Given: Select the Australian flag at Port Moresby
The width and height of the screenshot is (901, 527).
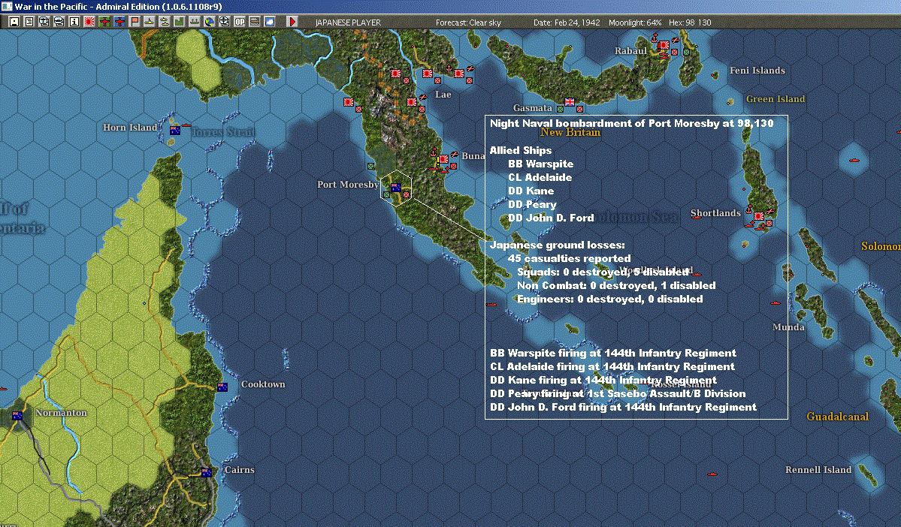Looking at the screenshot, I should [396, 187].
